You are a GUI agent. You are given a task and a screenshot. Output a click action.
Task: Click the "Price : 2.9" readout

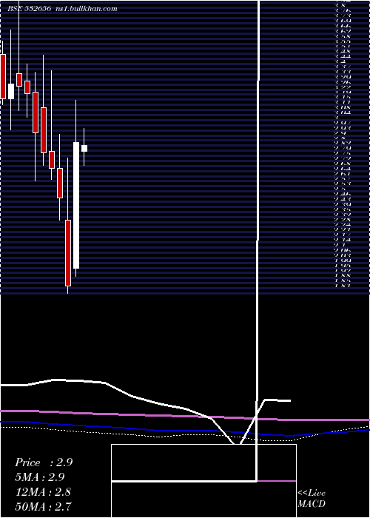click(44, 462)
